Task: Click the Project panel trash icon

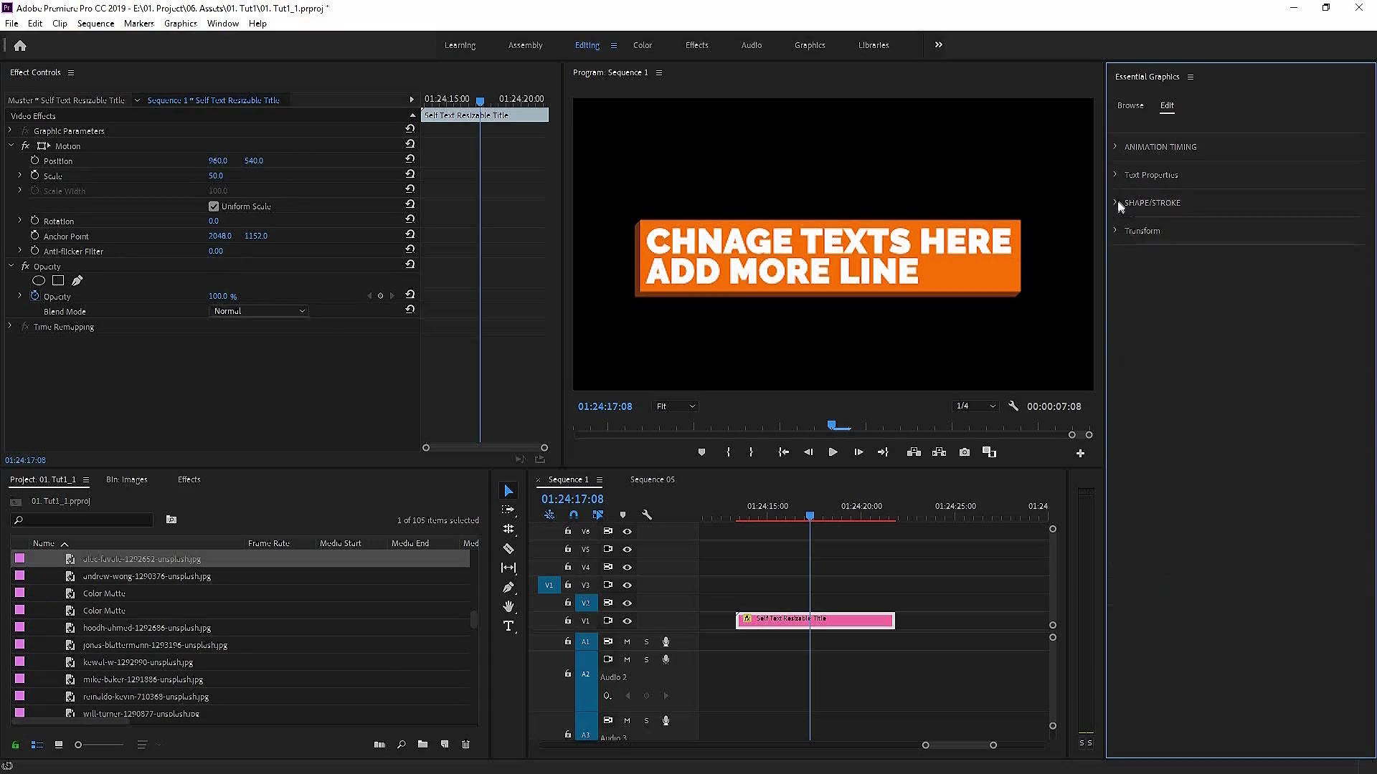Action: pos(465,745)
